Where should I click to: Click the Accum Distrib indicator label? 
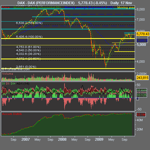pyautogui.click(x=12, y=114)
